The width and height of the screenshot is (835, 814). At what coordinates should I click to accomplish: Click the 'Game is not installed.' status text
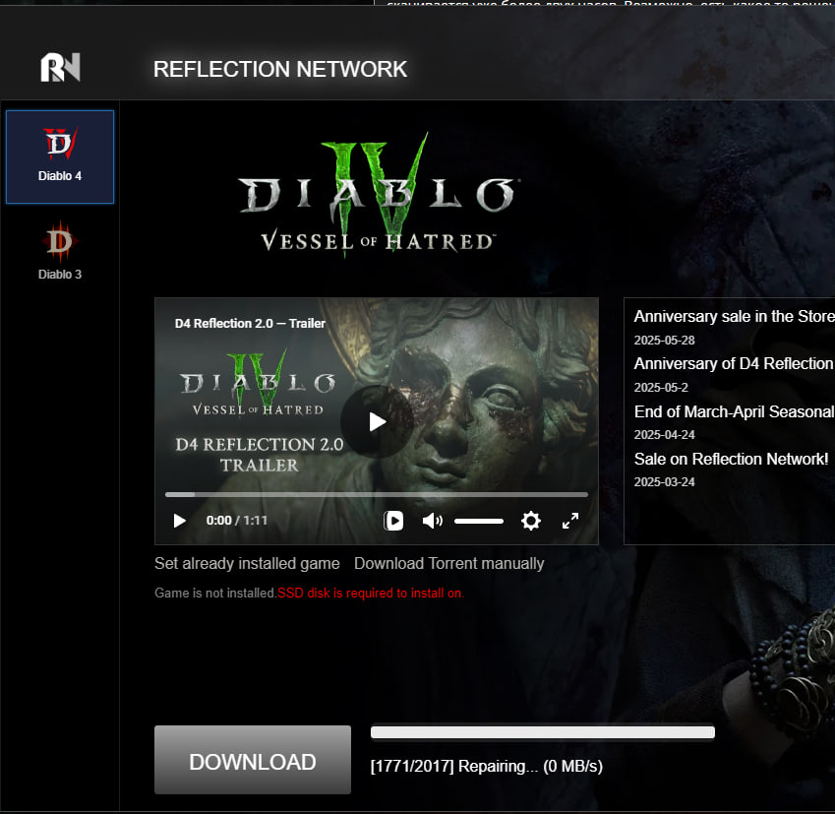click(x=215, y=593)
